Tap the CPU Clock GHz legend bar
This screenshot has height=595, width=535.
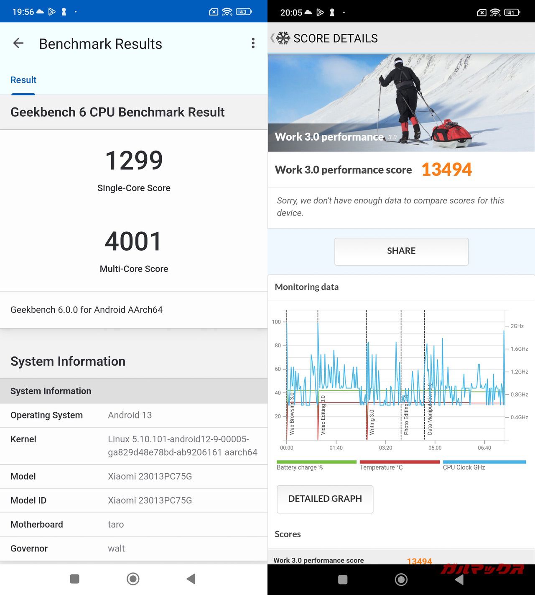coord(484,462)
